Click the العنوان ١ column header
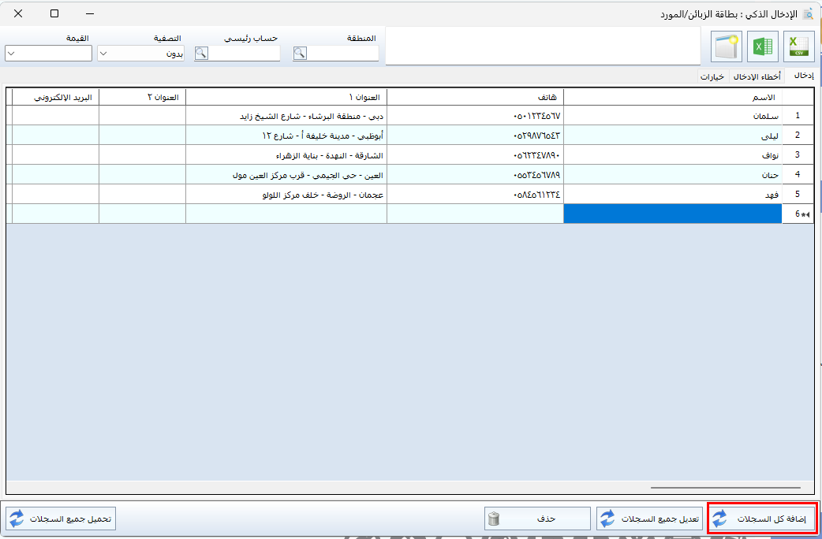 (x=286, y=97)
